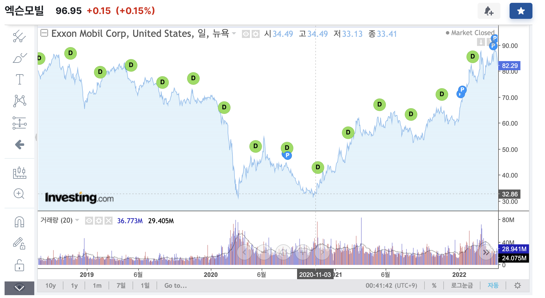
Task: Click the gray 32.86 crosshair price label
Action: click(510, 194)
